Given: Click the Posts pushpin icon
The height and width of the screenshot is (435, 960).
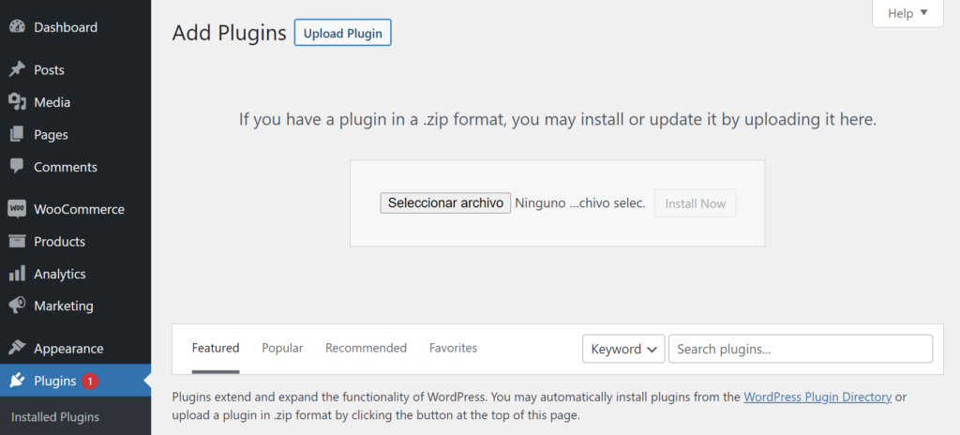Looking at the screenshot, I should click(x=17, y=70).
